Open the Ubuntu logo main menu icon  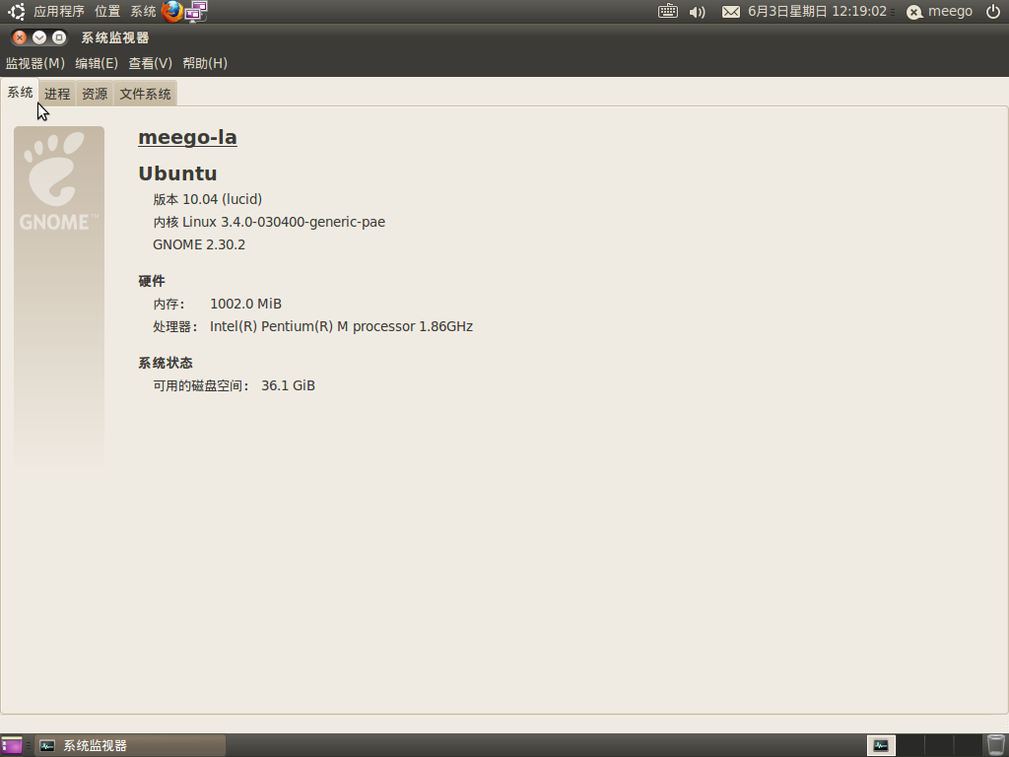tap(16, 12)
